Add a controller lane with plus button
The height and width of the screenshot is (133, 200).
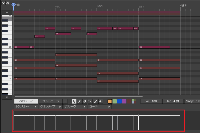pos(65,101)
